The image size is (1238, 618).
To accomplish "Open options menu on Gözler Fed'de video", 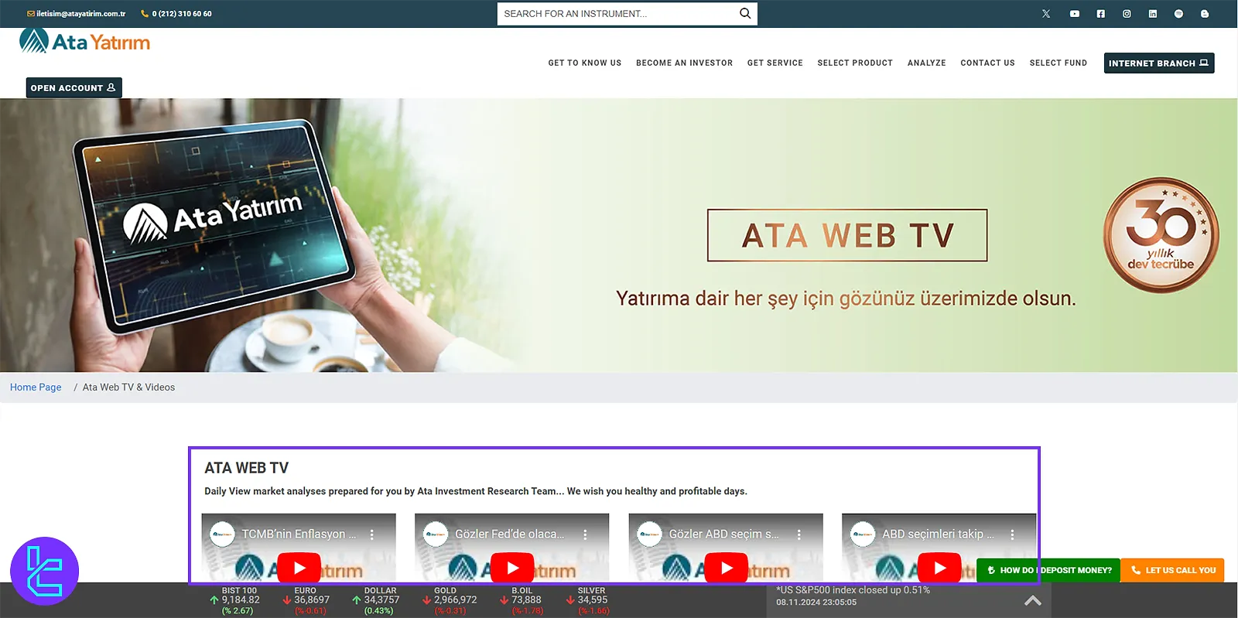I will tap(585, 534).
